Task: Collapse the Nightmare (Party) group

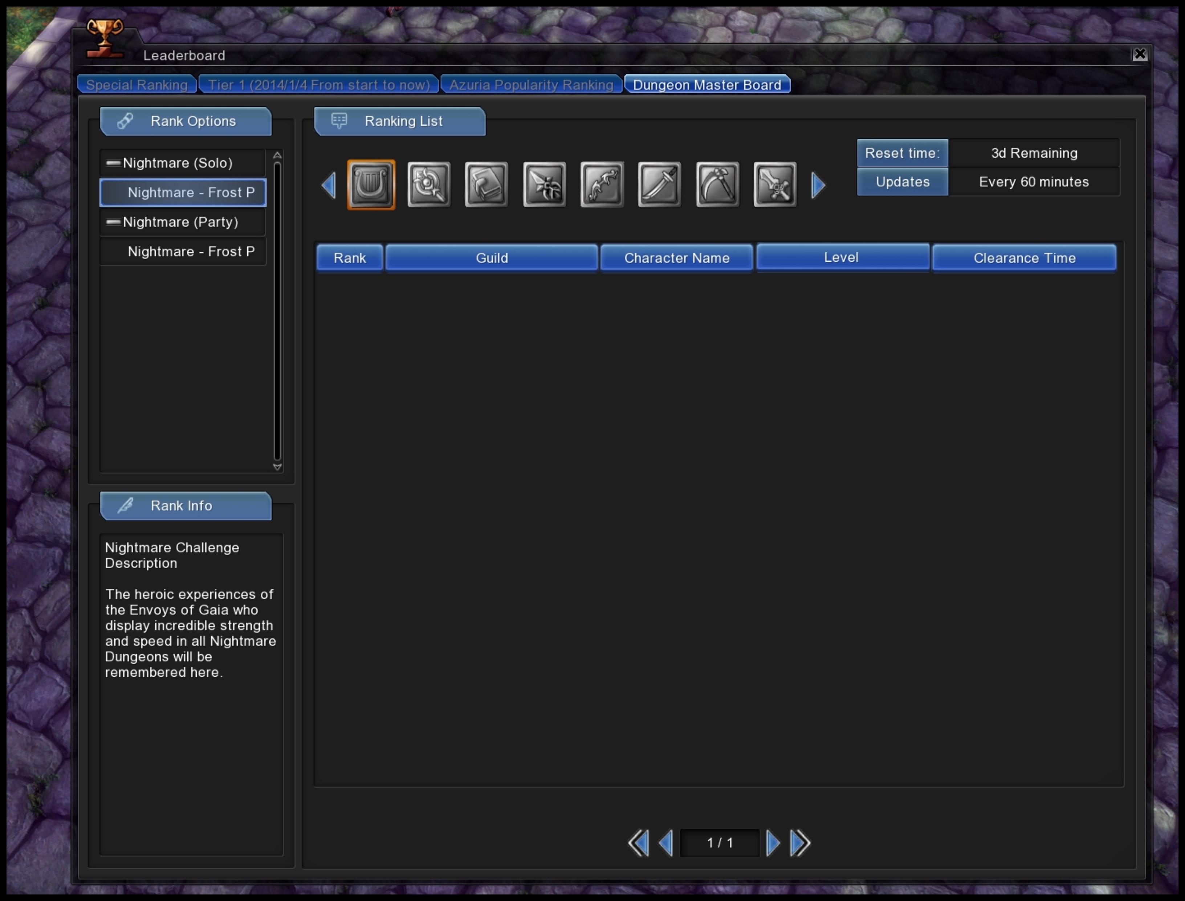Action: click(x=113, y=221)
